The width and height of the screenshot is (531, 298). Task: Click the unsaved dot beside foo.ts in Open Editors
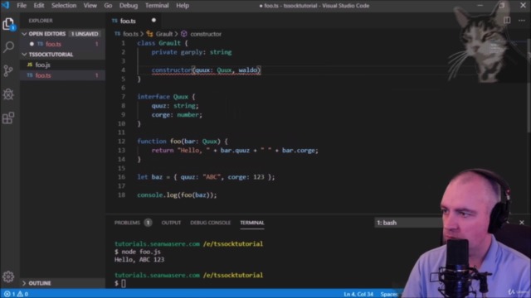coord(32,44)
